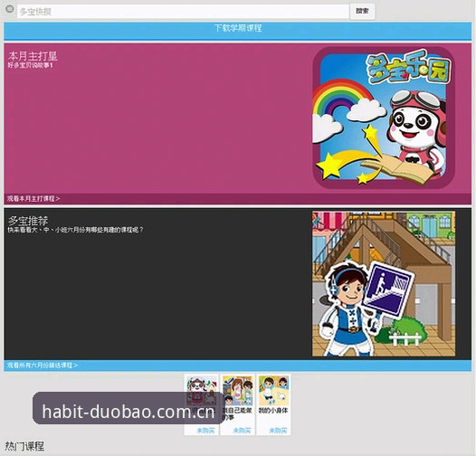476x456 pixels.
Task: Open the 我自己能做的事 course thumbnail
Action: (237, 391)
